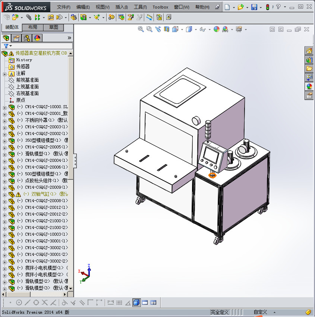Click the Zoom to Area icon
Image resolution: width=315 pixels, height=317 pixels.
(x=149, y=29)
